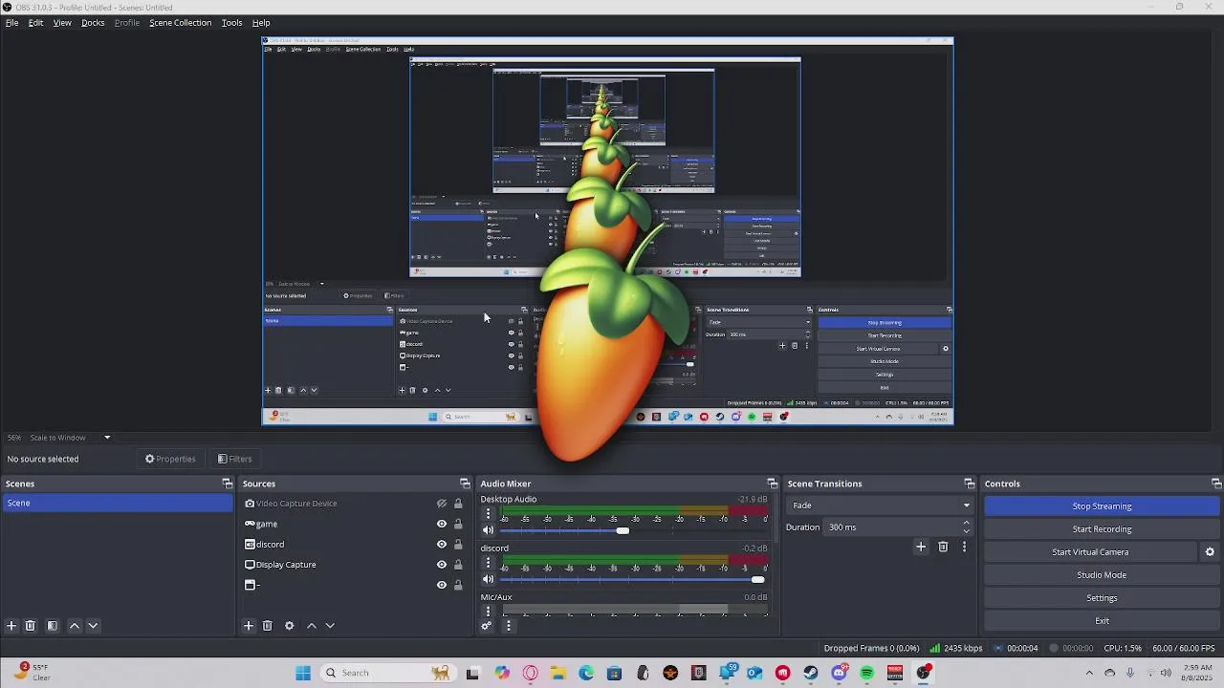Hide the game source
Screen dimensions: 1224x688
(x=442, y=524)
